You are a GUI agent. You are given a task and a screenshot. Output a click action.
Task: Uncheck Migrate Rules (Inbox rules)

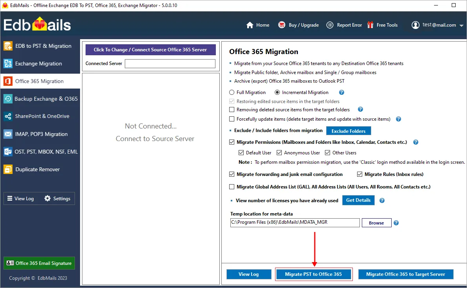coord(360,174)
